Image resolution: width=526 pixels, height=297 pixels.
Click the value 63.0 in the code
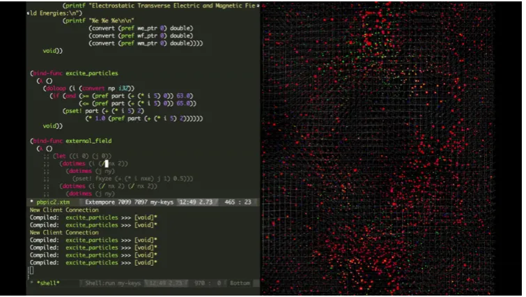(183, 96)
